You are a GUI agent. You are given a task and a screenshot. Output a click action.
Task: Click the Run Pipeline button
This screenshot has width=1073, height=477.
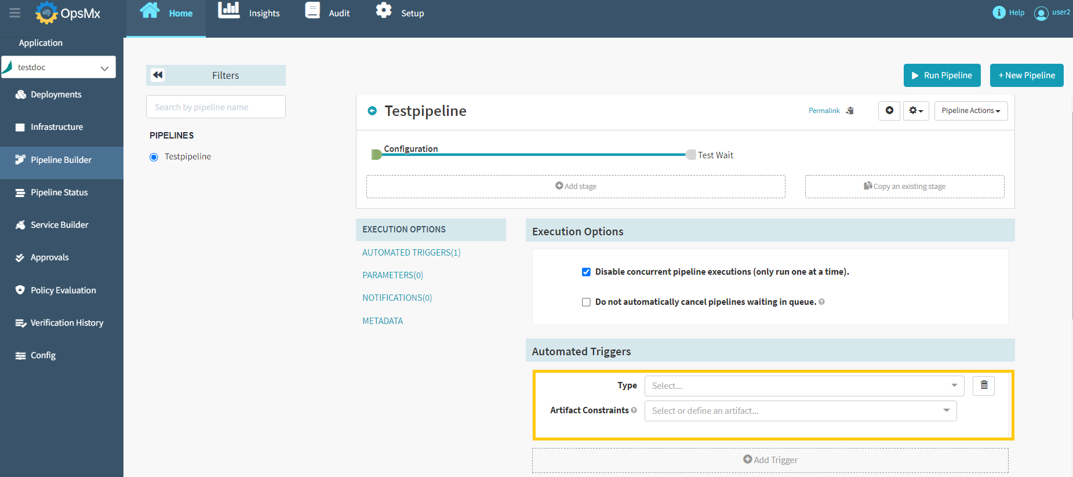941,75
